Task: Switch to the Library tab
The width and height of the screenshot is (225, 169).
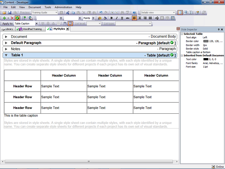Action: [7, 29]
